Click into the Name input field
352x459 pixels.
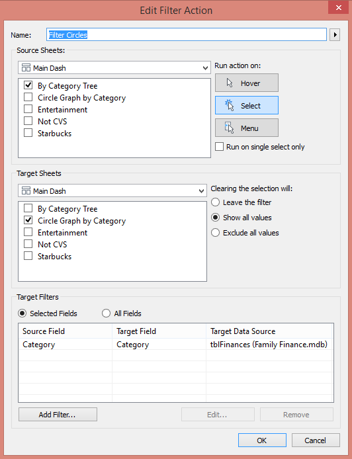pyautogui.click(x=187, y=34)
